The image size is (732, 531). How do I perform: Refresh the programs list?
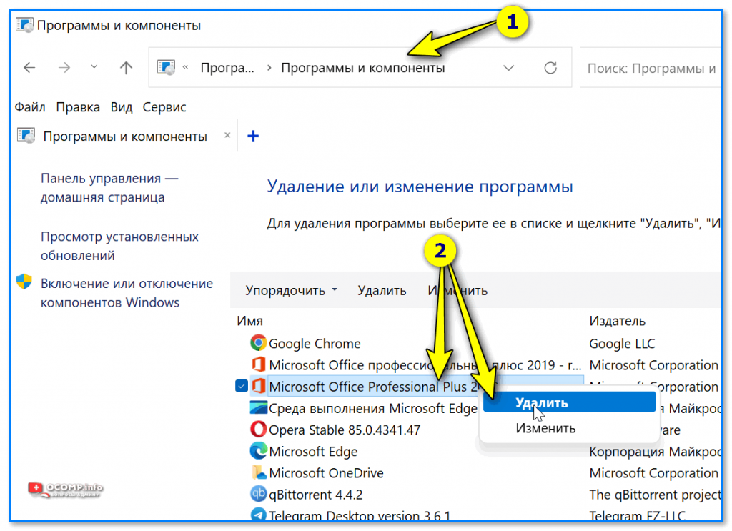point(550,68)
